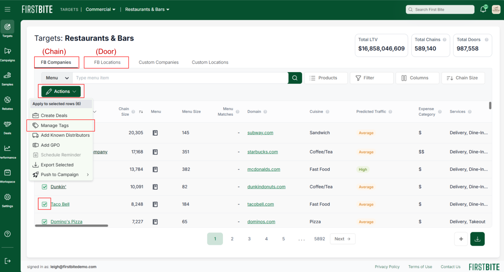Open the Products selector
This screenshot has height=272, width=504.
[x=326, y=78]
